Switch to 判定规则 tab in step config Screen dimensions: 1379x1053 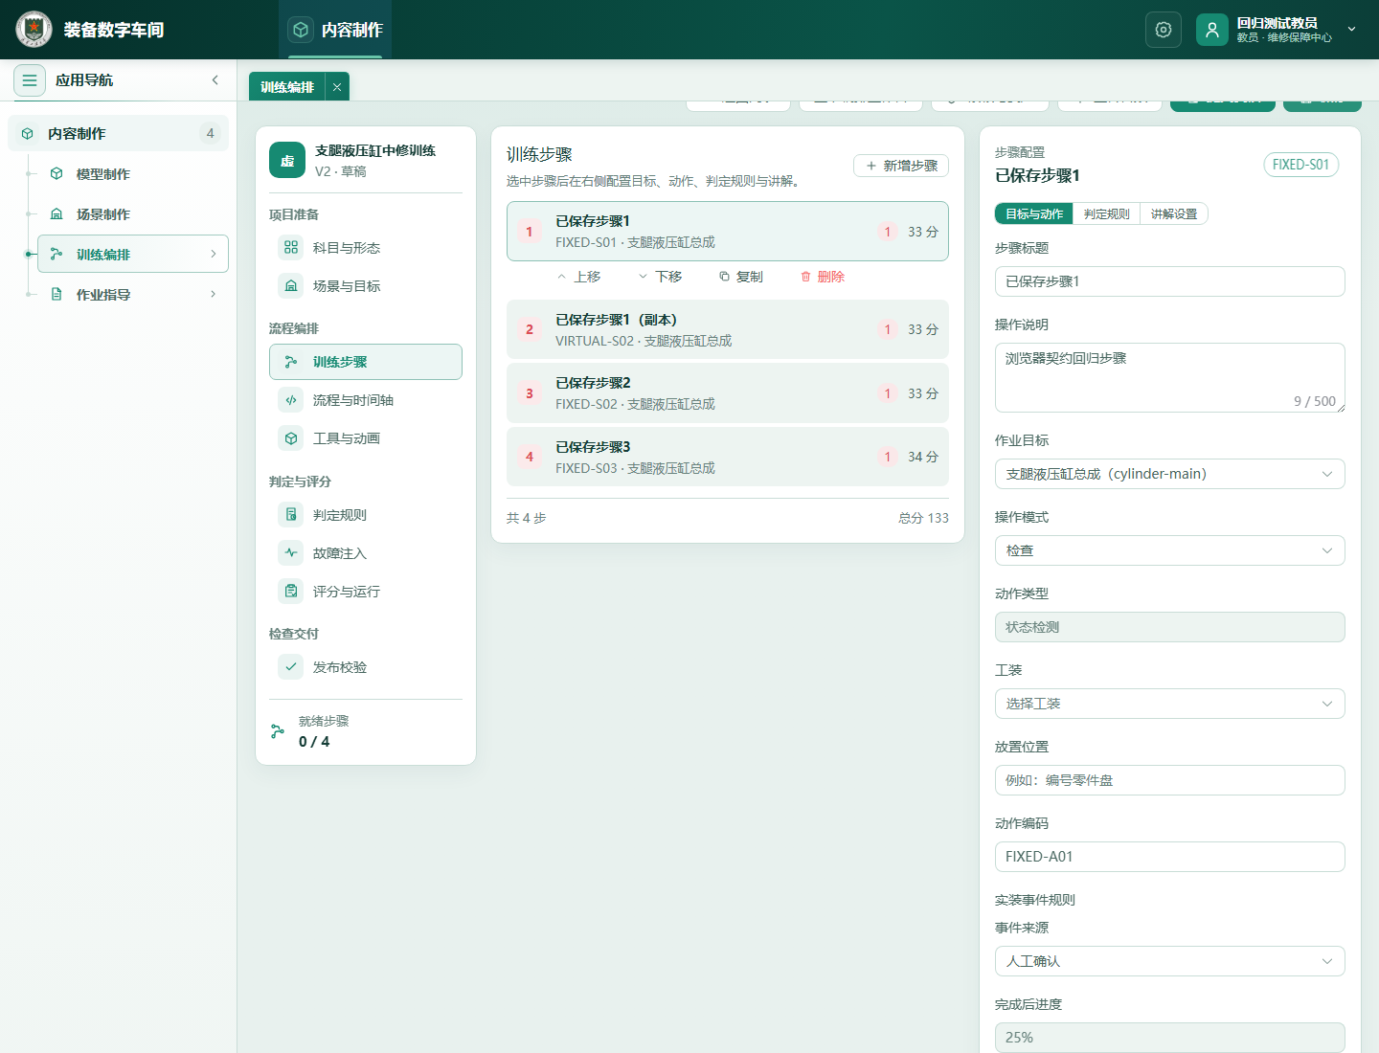[x=1107, y=214]
